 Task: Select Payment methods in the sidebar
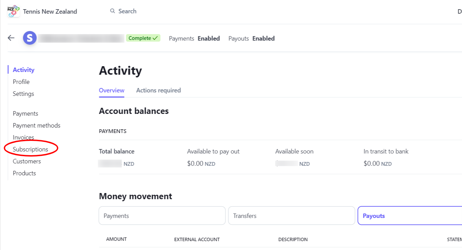(36, 126)
